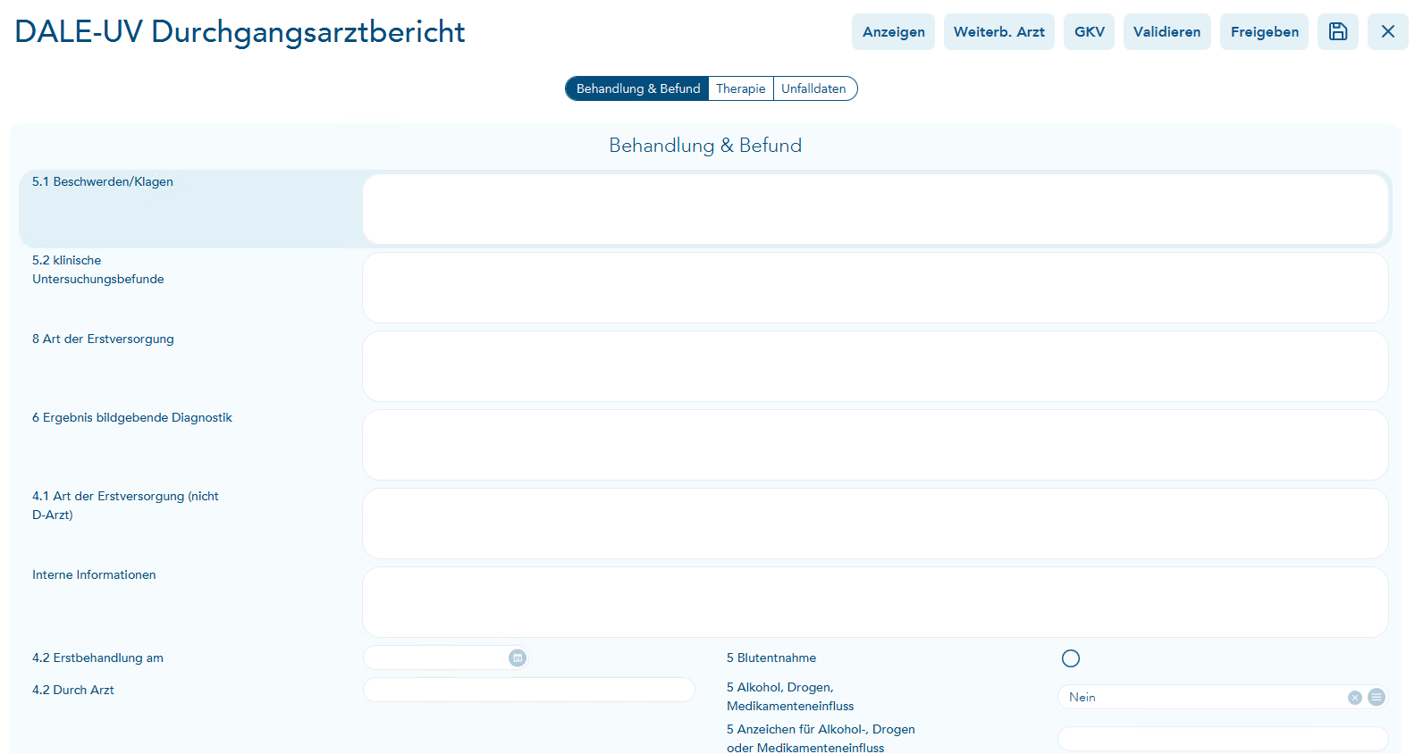Open the list icon next to 'Nein'

pos(1377,697)
